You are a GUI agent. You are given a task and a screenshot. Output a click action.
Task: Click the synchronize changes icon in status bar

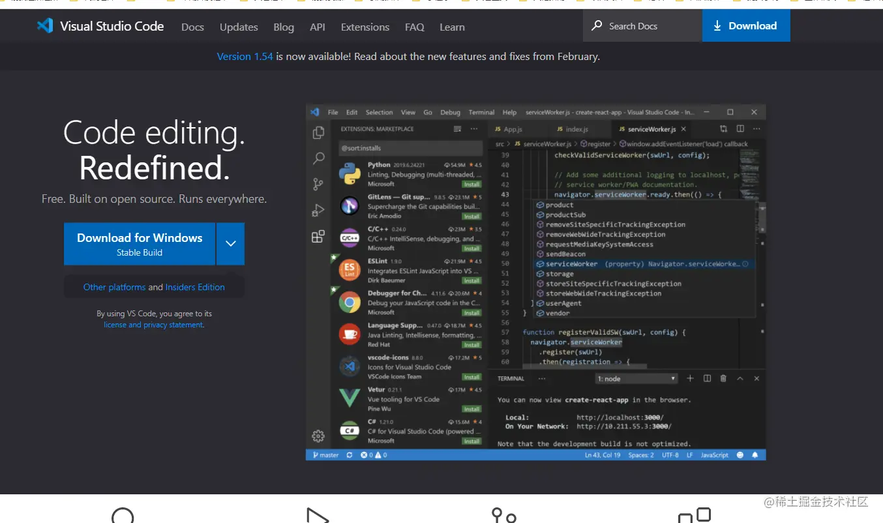coord(350,455)
